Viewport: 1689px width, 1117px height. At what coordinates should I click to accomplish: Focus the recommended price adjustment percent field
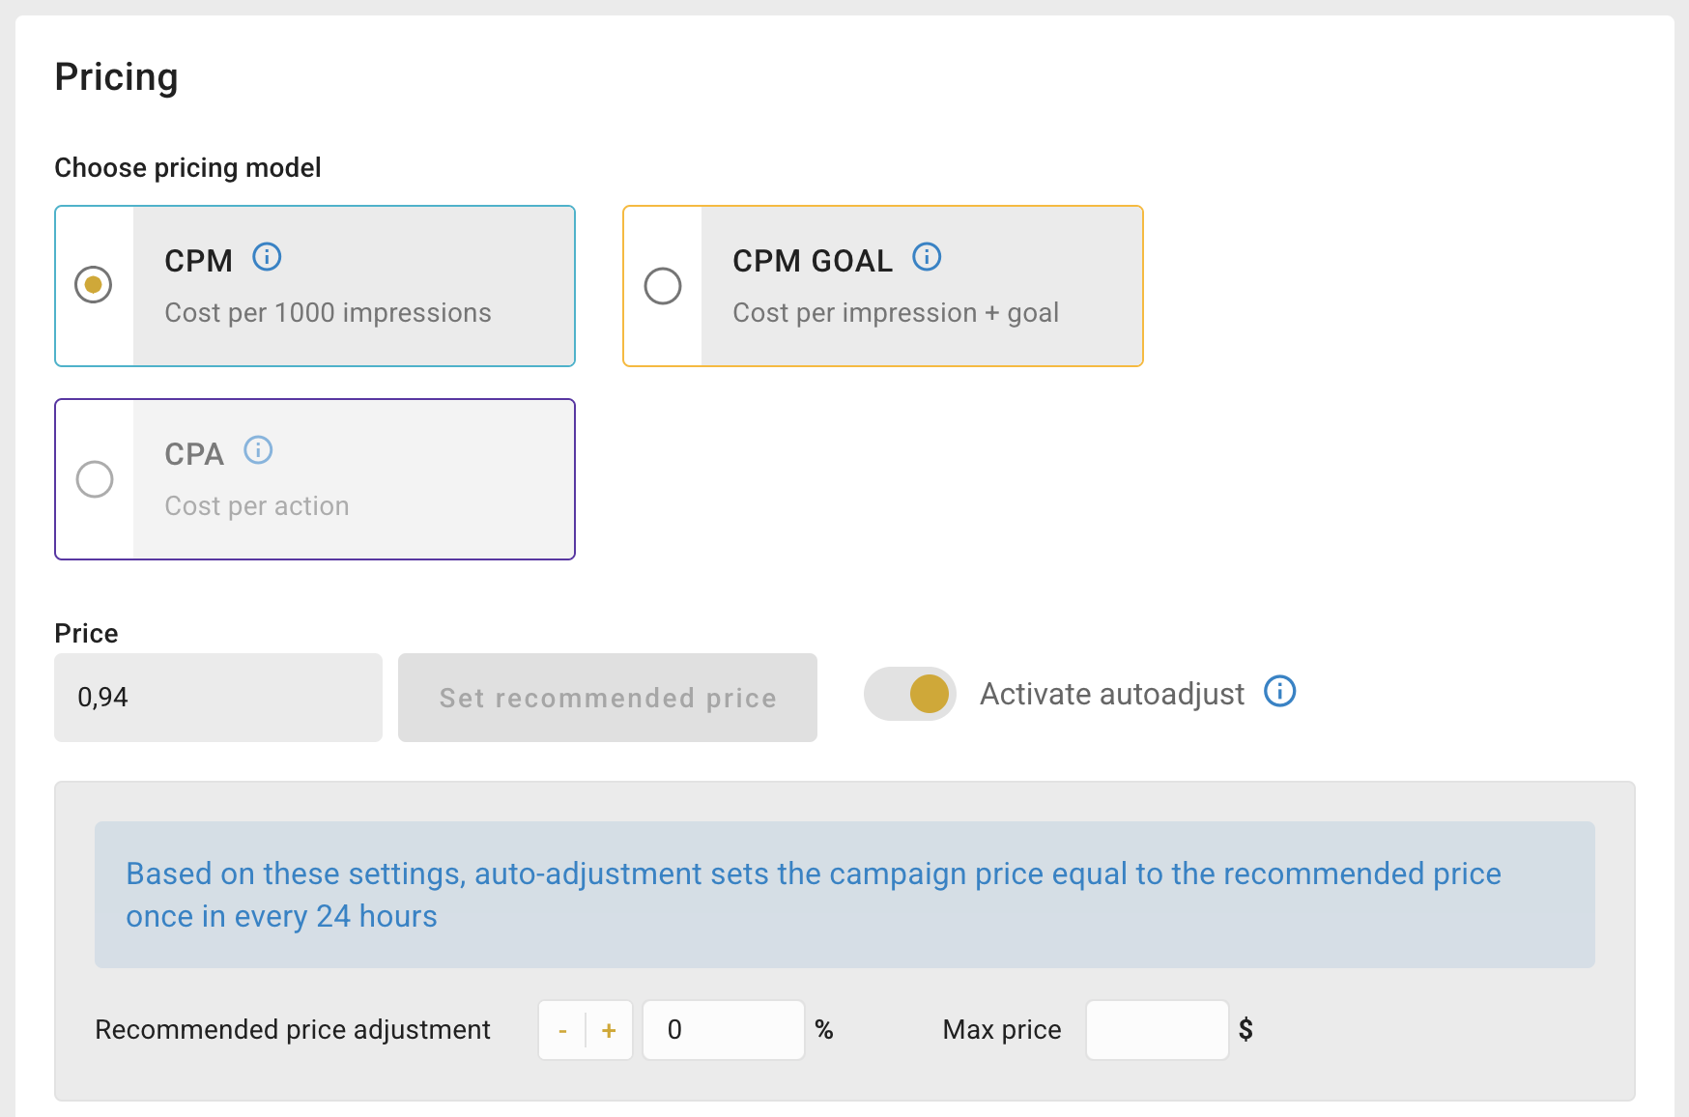723,1030
